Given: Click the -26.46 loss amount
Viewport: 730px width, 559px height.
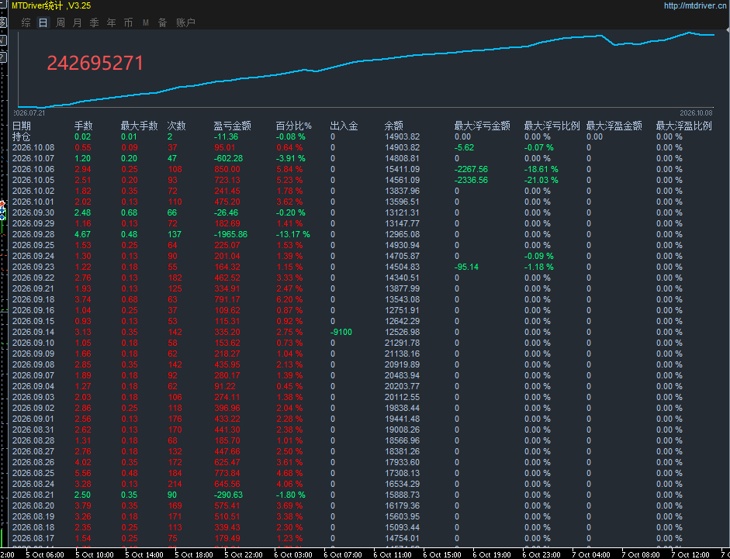Looking at the screenshot, I should click(226, 212).
